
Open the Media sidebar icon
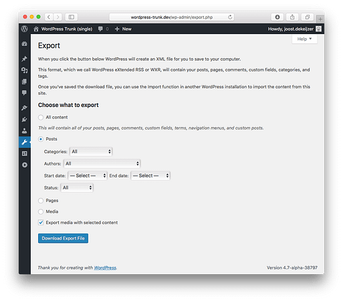click(25, 70)
